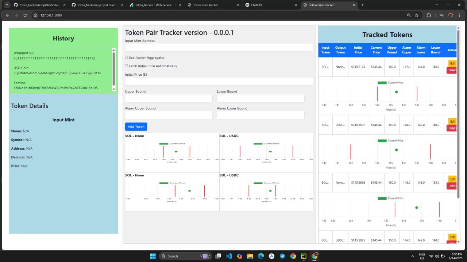Click the zoom magnifier icon in address bar
Image resolution: width=467 pixels, height=262 pixels.
[x=409, y=15]
